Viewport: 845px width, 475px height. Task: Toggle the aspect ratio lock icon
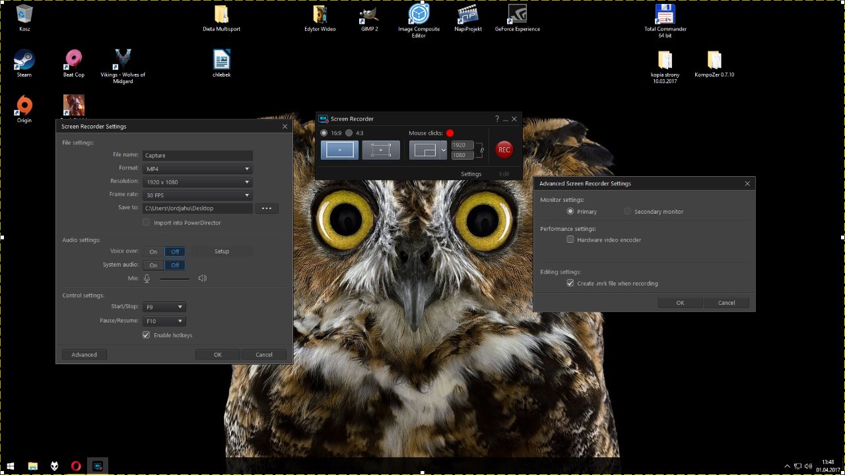pos(481,150)
